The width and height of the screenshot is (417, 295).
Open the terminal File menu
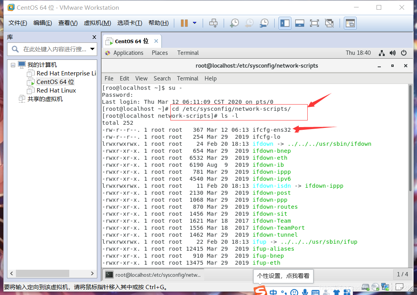pos(109,79)
